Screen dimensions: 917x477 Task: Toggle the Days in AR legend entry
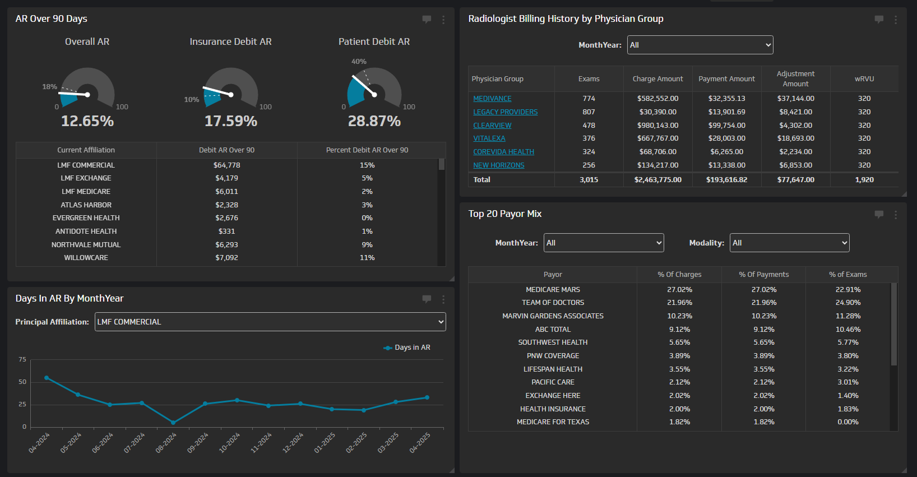(x=407, y=348)
